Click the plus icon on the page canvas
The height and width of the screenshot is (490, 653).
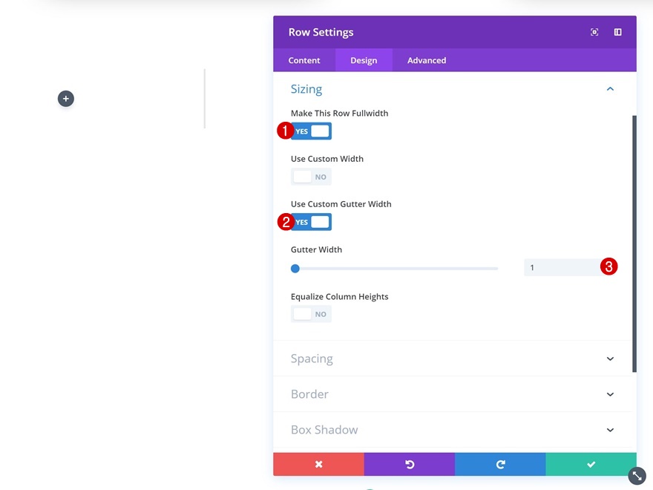(65, 98)
